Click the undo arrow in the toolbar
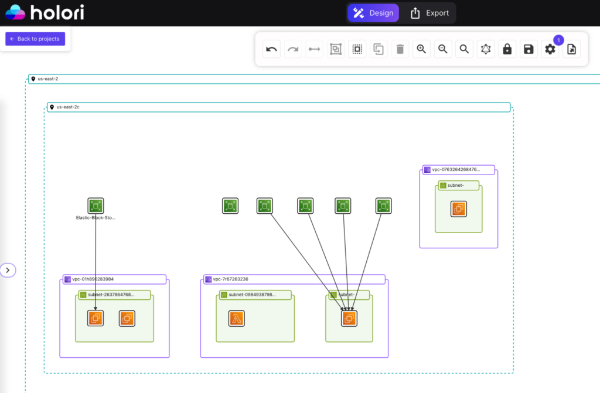600x393 pixels. tap(271, 49)
